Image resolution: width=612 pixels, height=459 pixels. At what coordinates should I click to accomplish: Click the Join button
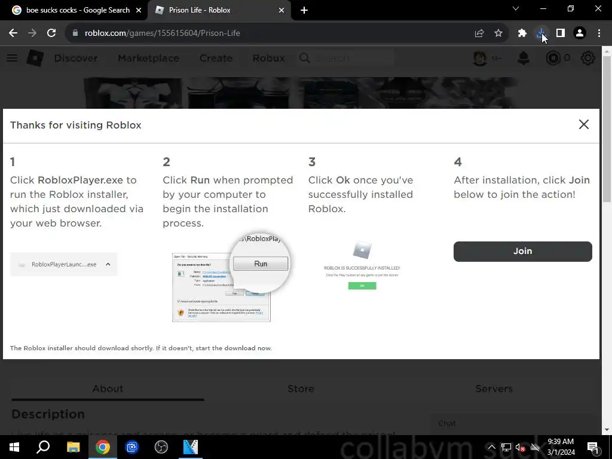(522, 252)
